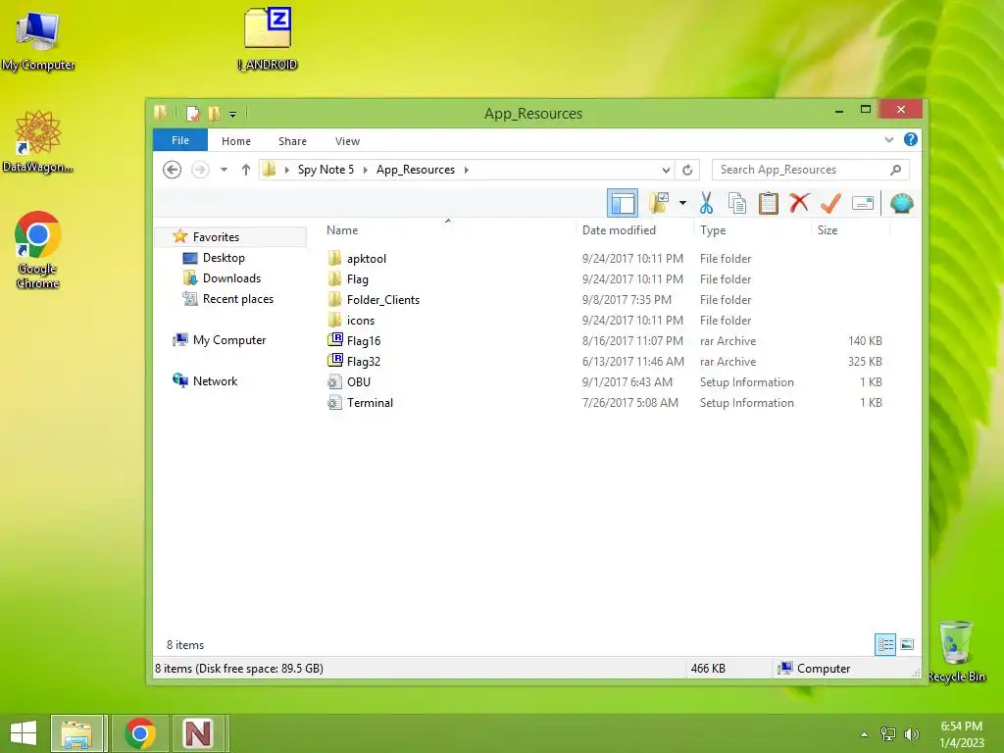Open the Home ribbon tab
The image size is (1004, 753).
pos(236,141)
